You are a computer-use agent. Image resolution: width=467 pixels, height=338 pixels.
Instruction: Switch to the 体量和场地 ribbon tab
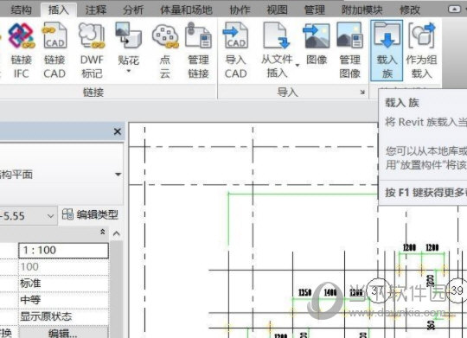(186, 10)
